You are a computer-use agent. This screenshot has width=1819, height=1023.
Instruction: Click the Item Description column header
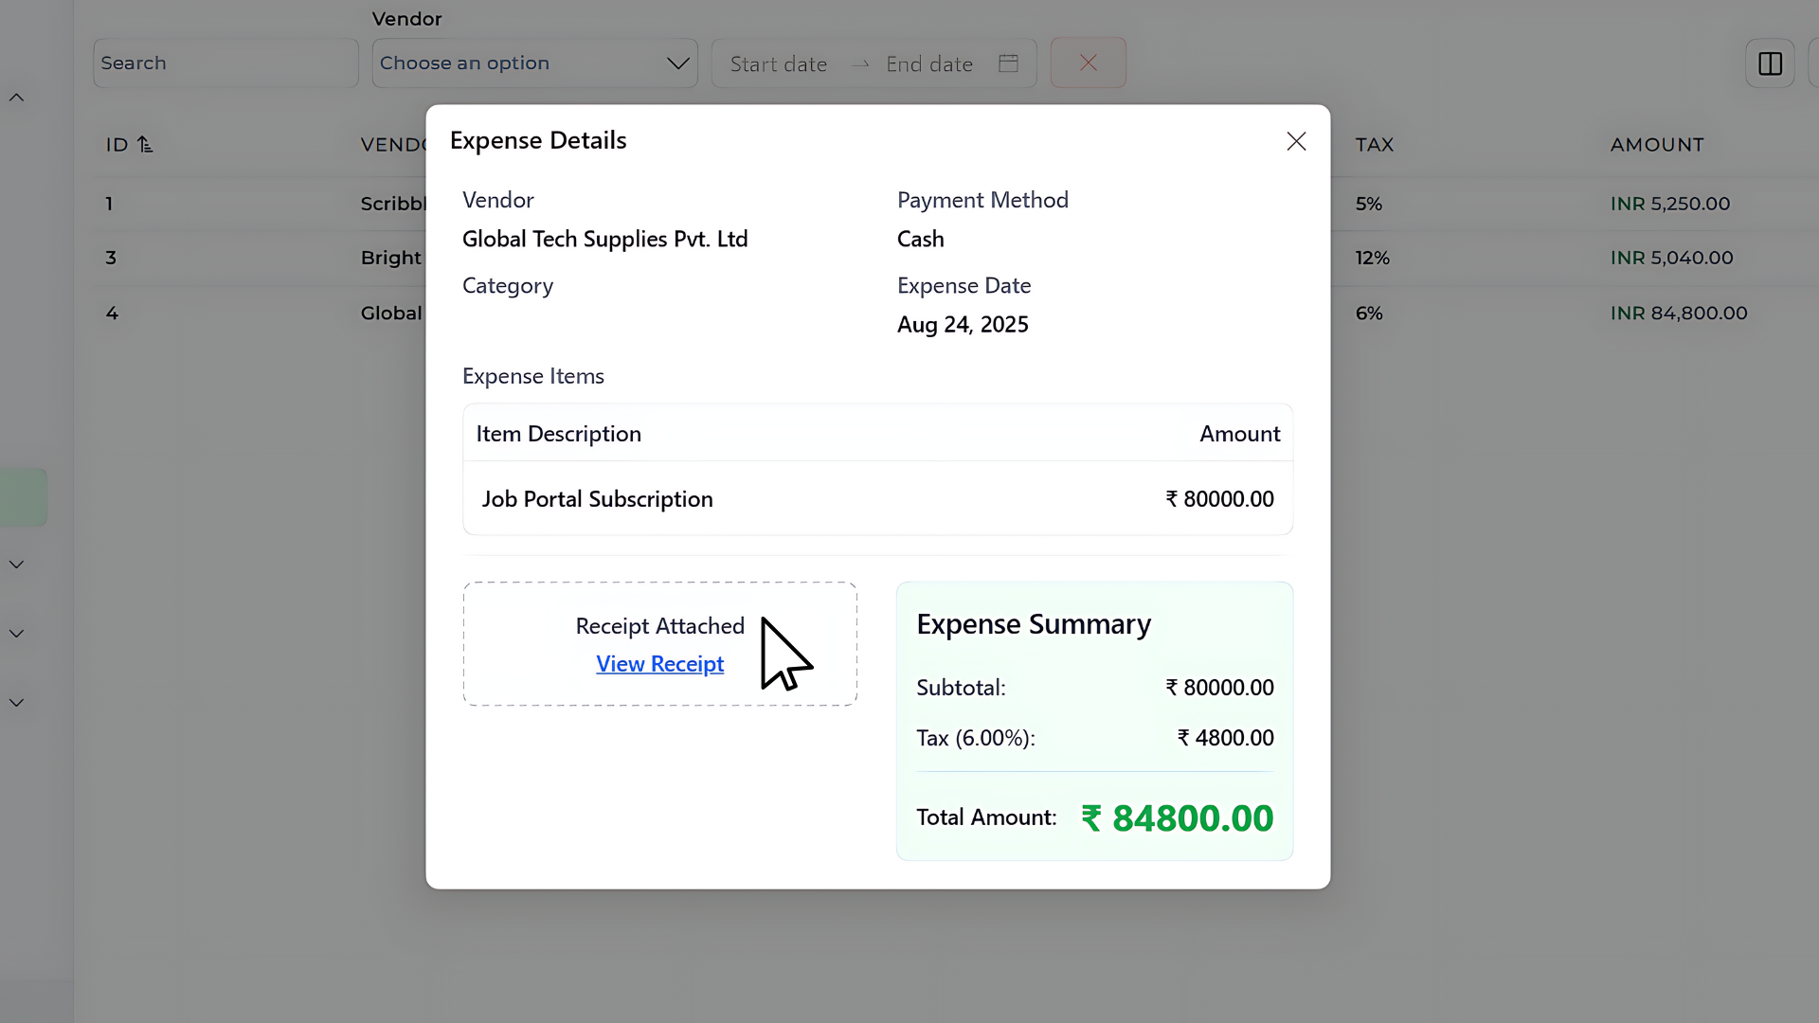pos(558,434)
